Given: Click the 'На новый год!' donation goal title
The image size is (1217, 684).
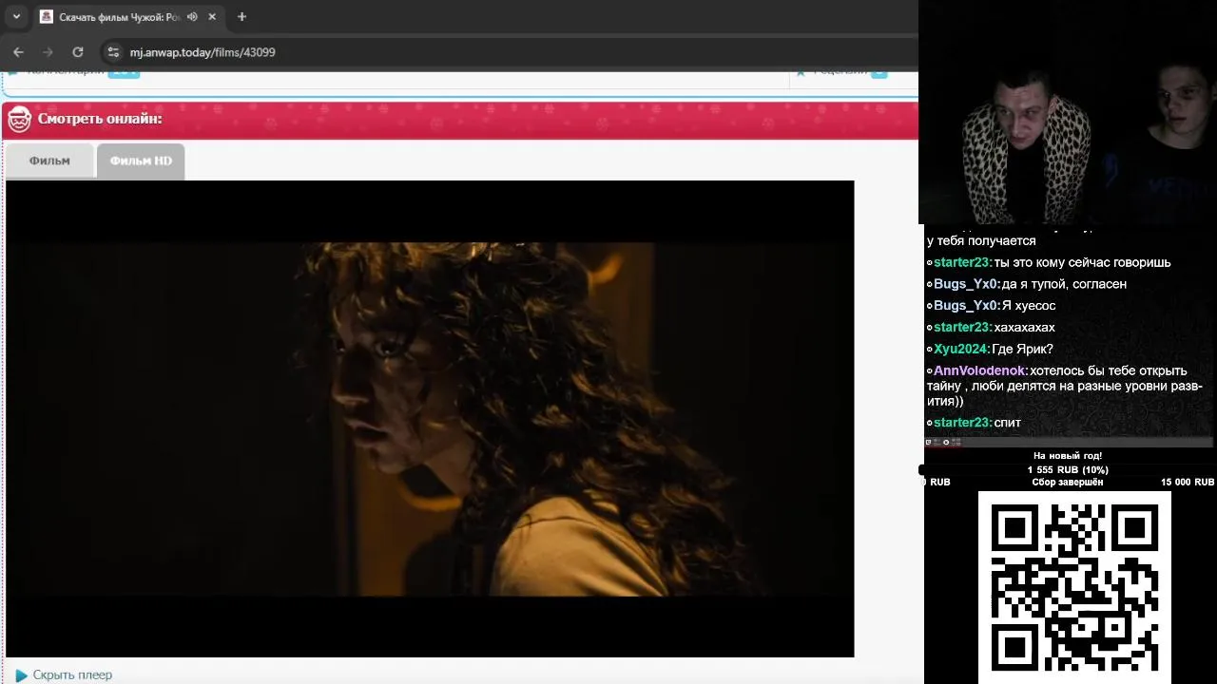Looking at the screenshot, I should [1068, 456].
